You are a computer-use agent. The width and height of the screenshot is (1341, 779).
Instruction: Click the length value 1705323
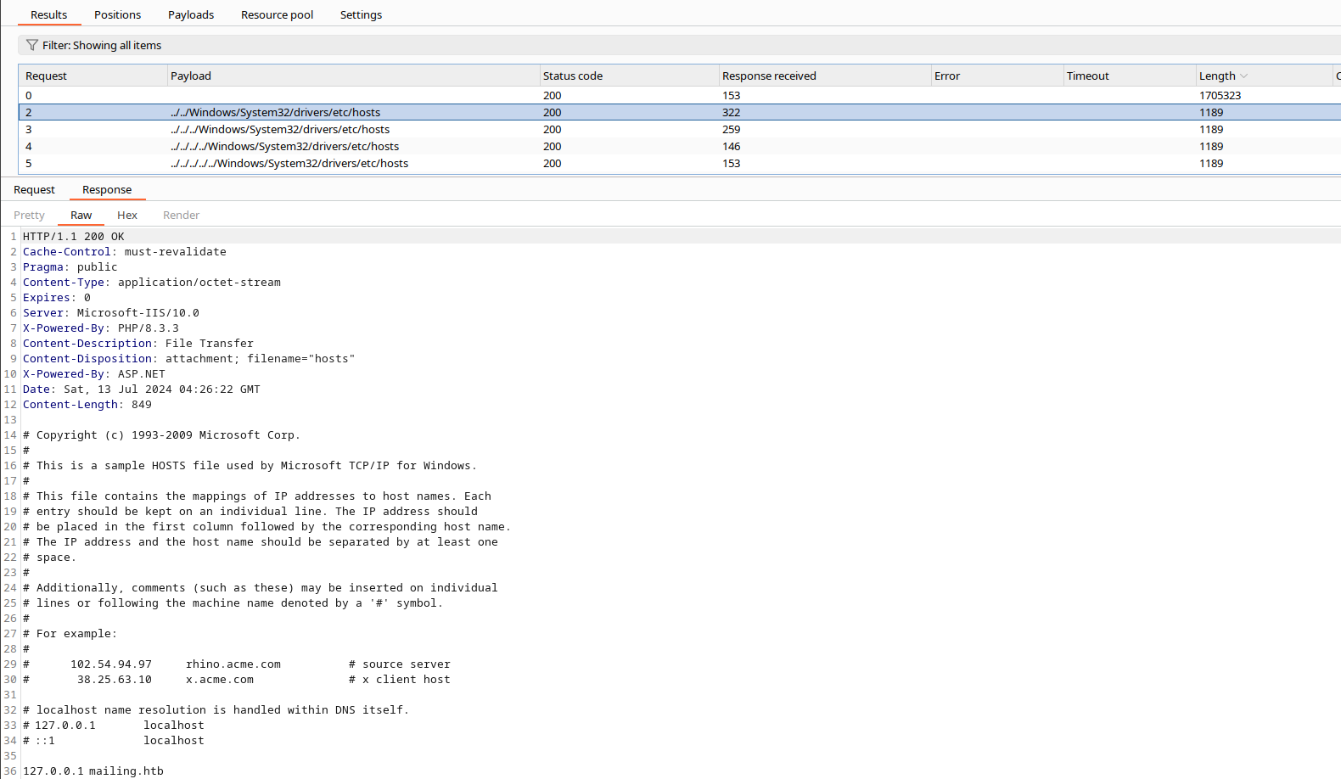[1220, 95]
